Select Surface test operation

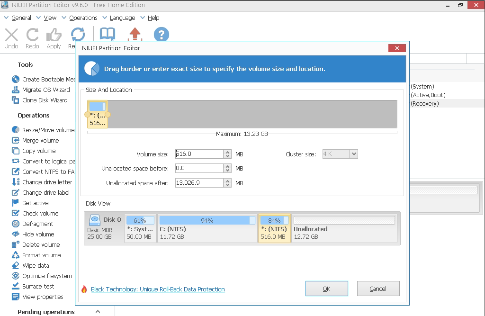click(x=38, y=287)
